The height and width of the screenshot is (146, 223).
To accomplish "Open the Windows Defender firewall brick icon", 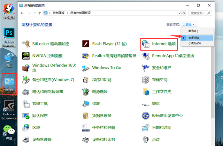I will [x=26, y=68].
